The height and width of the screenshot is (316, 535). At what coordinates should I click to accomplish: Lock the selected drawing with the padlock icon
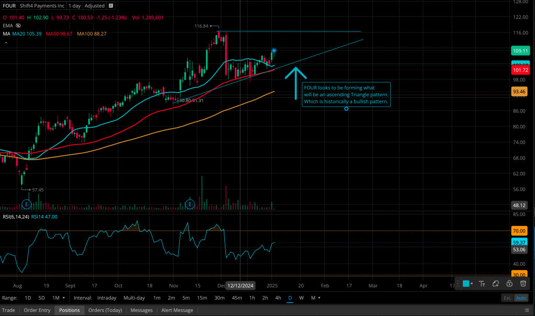[x=509, y=284]
